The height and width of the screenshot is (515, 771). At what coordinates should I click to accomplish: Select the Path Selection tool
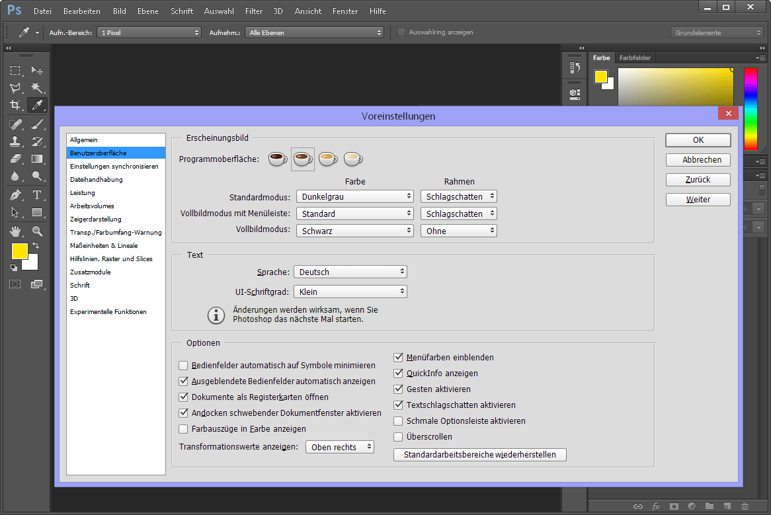coord(15,212)
